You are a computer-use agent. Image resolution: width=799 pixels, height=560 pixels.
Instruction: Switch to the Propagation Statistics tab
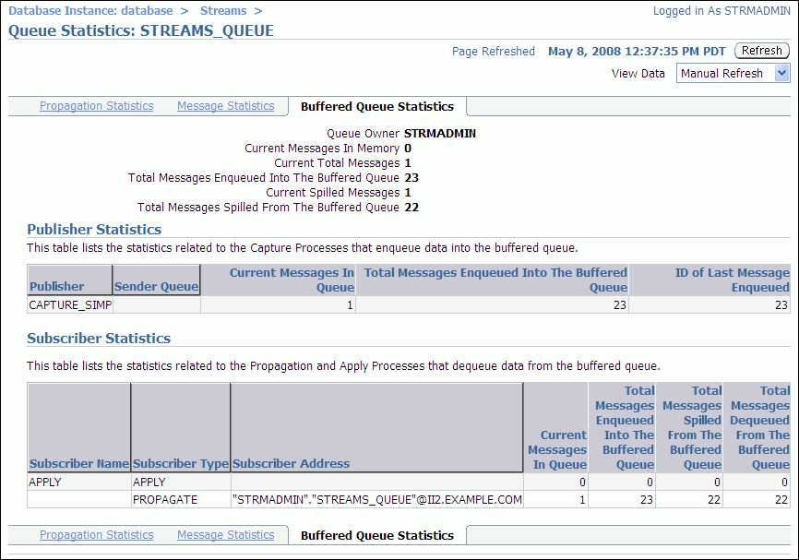[x=96, y=105]
